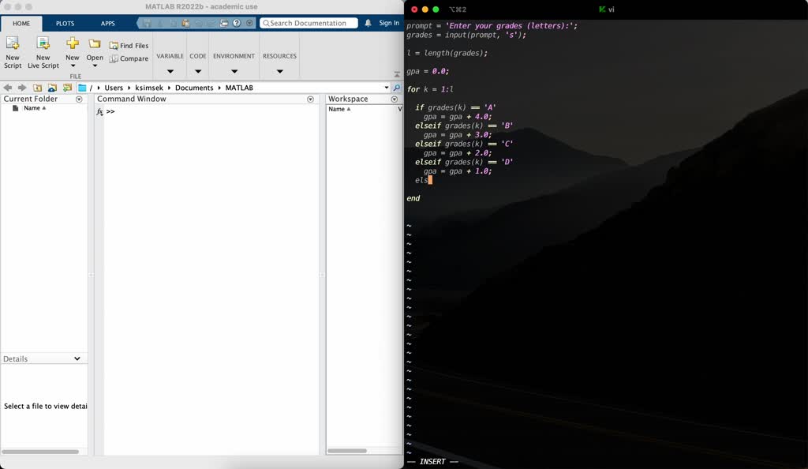
Task: Click Sign In
Action: click(x=389, y=23)
